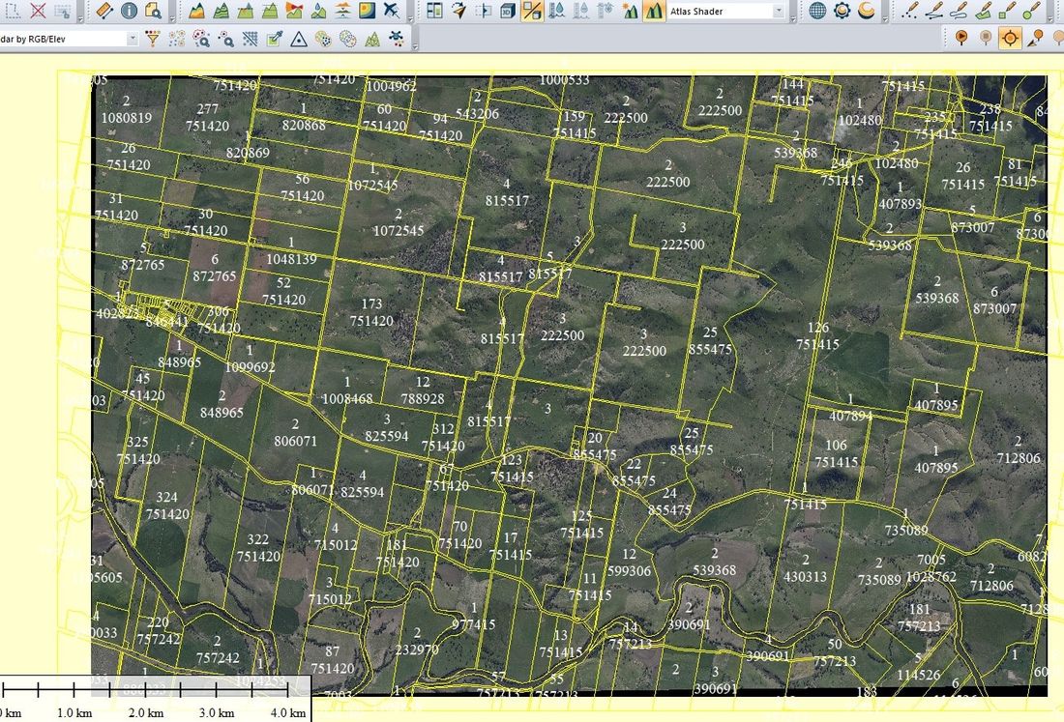Screen dimensions: 1064x722
Task: Open the gear settings icon
Action: [842, 11]
